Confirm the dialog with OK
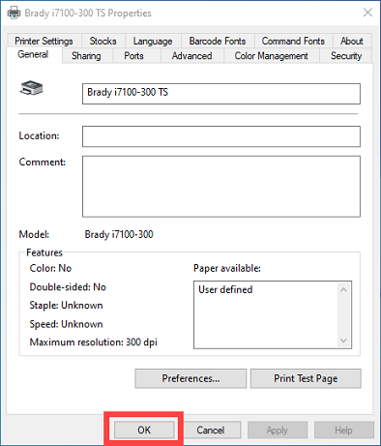The width and height of the screenshot is (381, 446). tap(144, 430)
